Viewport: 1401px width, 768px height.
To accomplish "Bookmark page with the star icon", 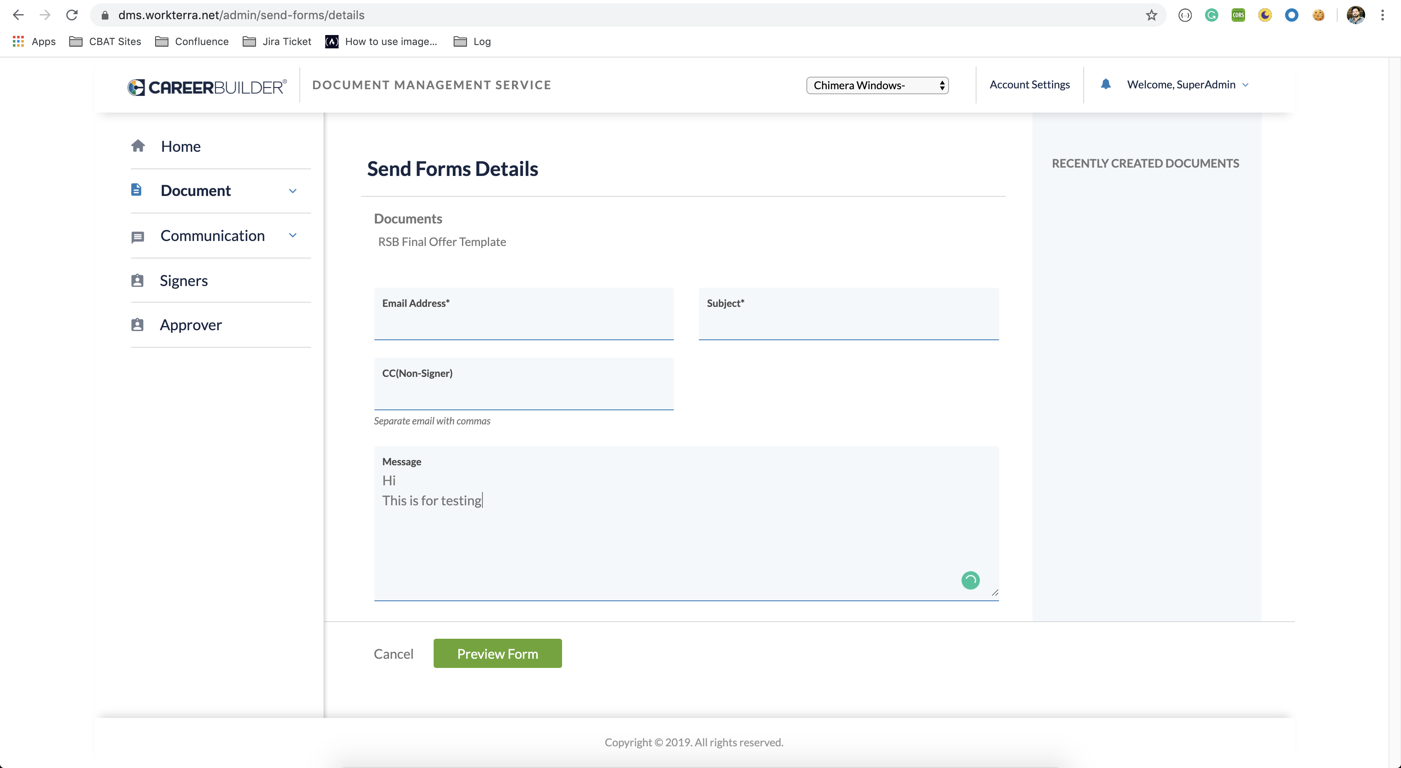I will (x=1151, y=15).
